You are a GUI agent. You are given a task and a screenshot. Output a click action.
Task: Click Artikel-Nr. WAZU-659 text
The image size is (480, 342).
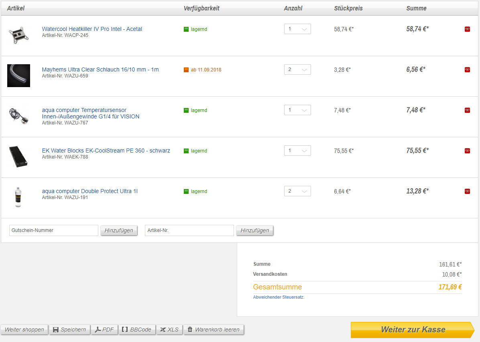click(65, 75)
